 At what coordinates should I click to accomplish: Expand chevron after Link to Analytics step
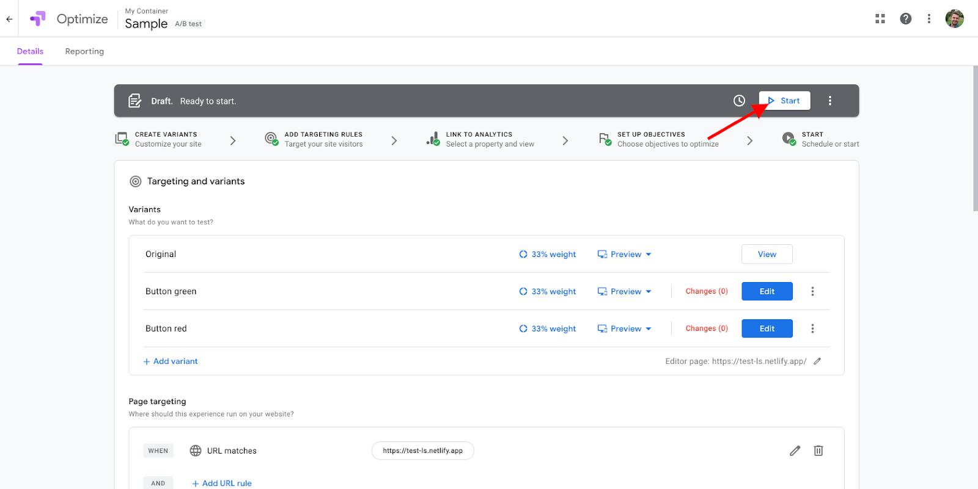565,140
